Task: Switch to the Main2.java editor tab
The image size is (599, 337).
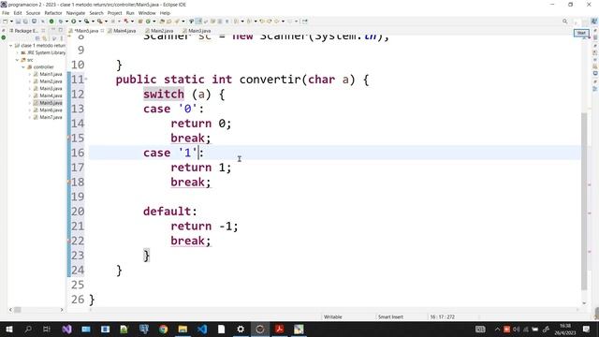Action: (x=159, y=31)
